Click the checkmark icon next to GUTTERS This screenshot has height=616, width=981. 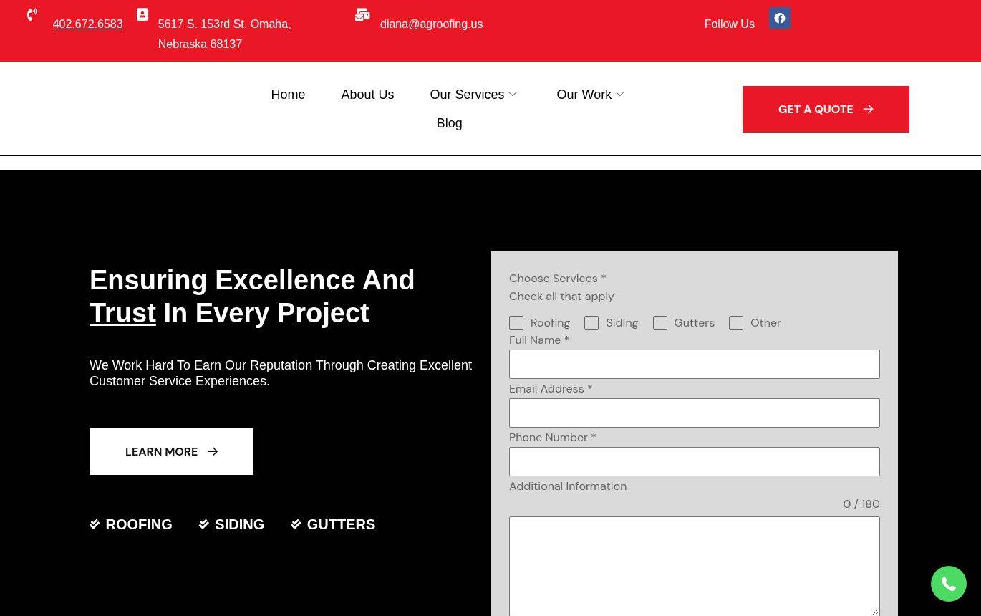click(296, 524)
